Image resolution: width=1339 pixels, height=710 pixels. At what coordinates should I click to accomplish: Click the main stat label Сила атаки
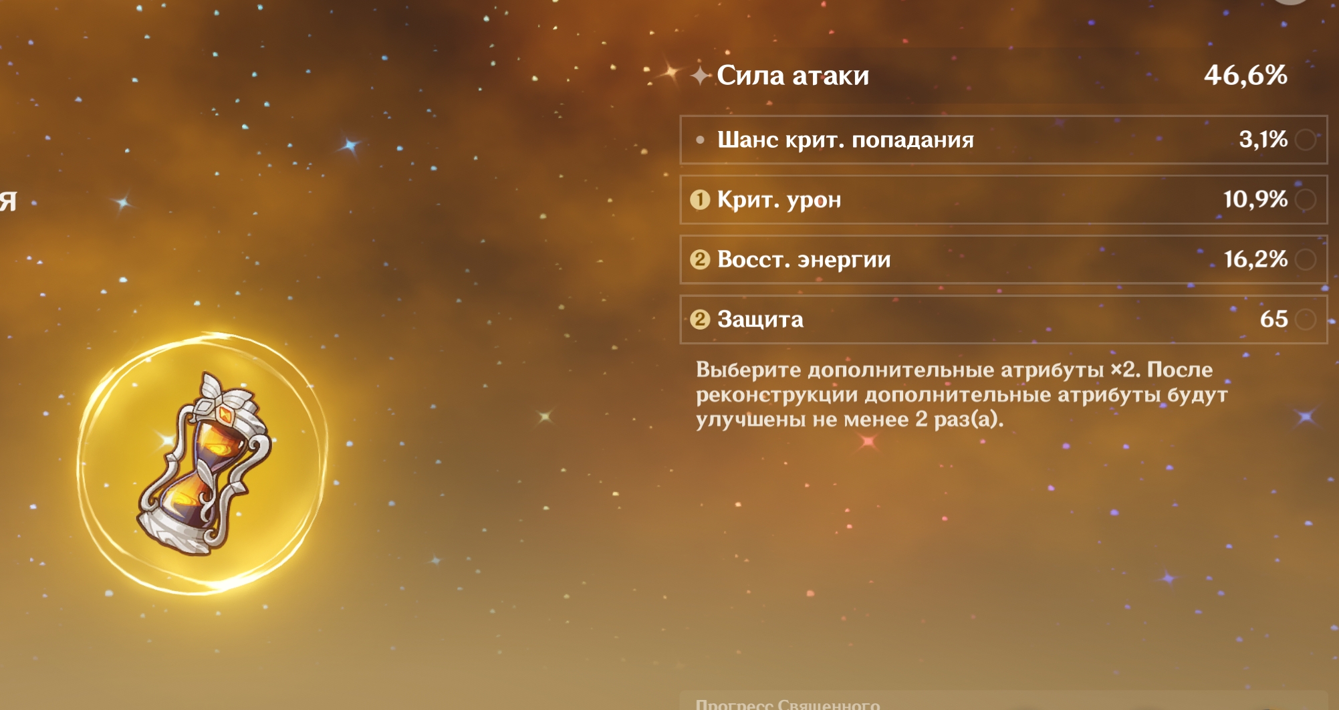pyautogui.click(x=793, y=76)
